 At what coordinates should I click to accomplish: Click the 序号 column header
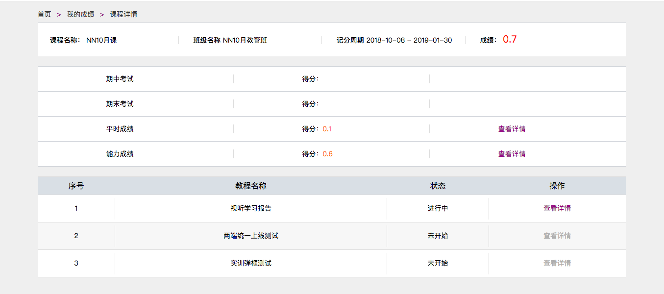(x=76, y=186)
